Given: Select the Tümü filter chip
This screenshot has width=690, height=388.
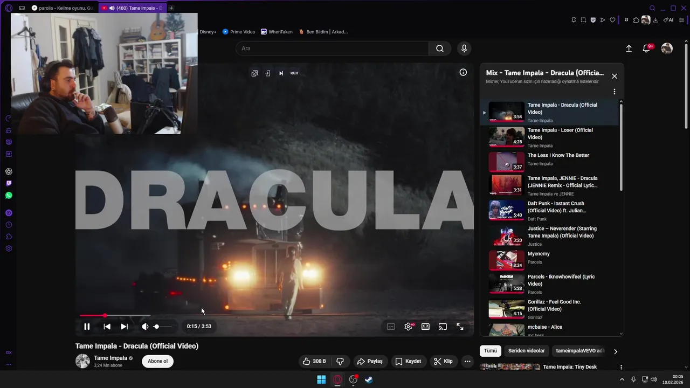Looking at the screenshot, I should pos(491,351).
